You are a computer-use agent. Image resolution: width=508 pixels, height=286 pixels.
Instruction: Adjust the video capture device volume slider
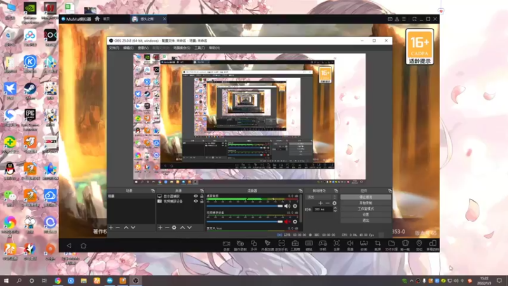pos(244,222)
